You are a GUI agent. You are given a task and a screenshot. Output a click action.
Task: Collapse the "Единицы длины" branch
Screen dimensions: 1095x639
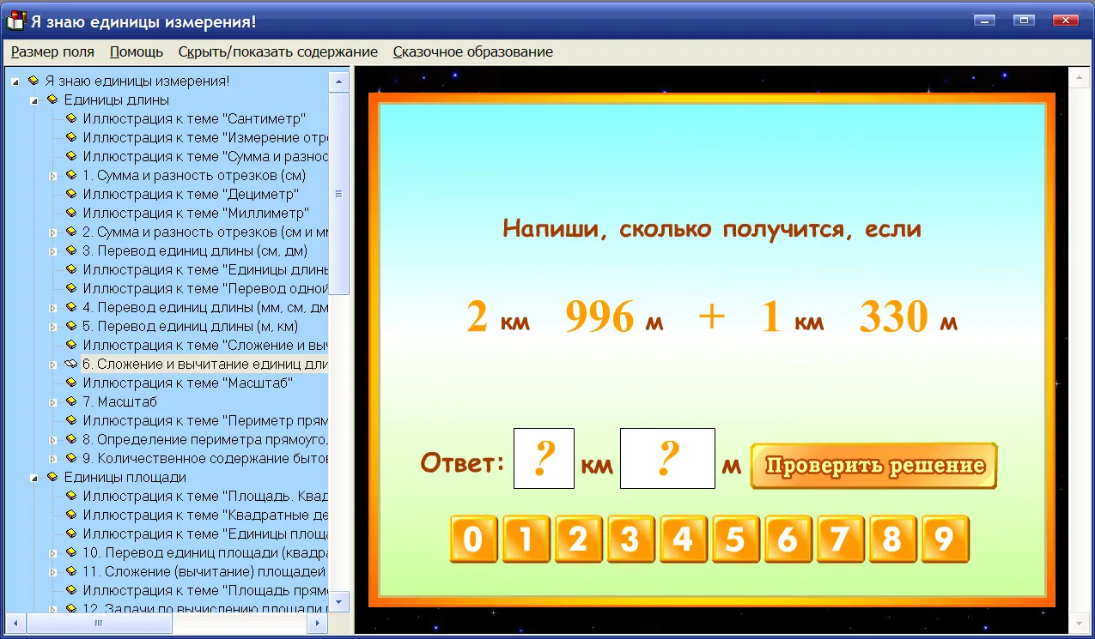click(x=34, y=100)
